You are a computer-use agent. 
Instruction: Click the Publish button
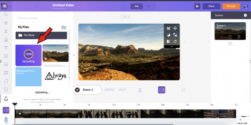pos(231,6)
